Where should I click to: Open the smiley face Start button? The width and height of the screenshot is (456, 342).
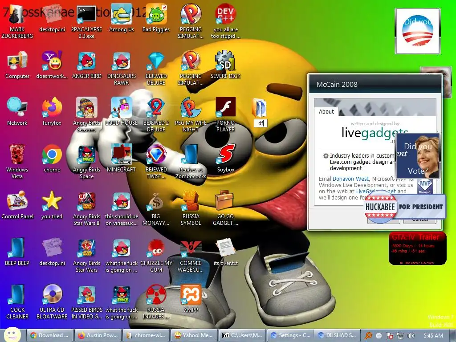12,334
